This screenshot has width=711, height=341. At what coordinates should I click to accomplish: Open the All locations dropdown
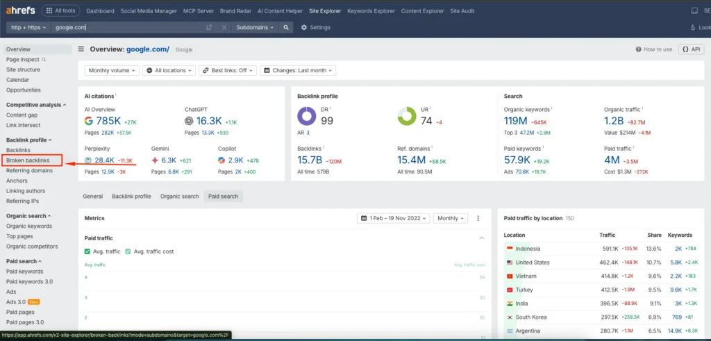169,70
